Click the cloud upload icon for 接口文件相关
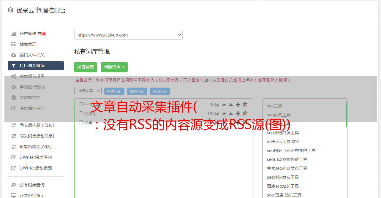381x198 pixels. click(x=14, y=55)
